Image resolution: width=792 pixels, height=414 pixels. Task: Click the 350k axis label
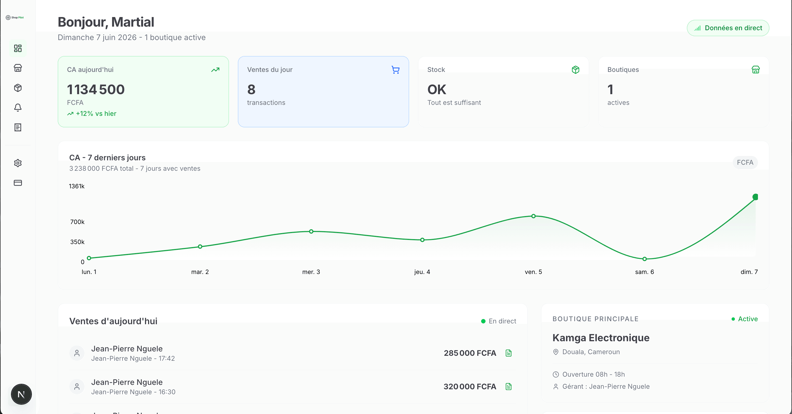[x=77, y=242]
